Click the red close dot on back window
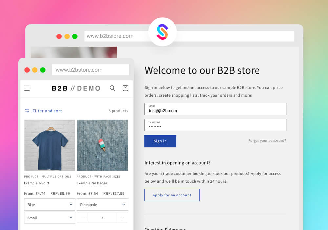 (x=59, y=36)
